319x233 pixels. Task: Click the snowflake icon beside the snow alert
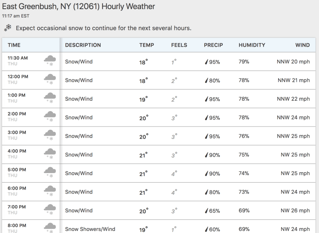click(8, 28)
